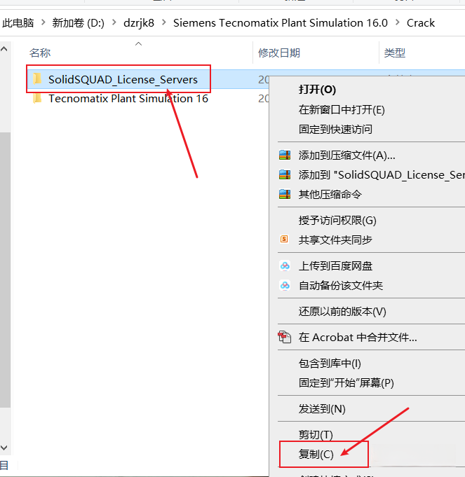Click the navigation pane scroll-up arrow
Viewport: 465px width, 477px height.
click(4, 48)
